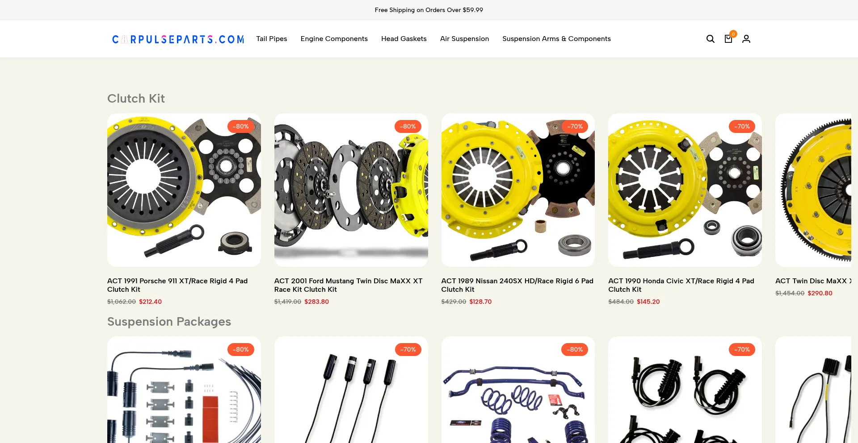The image size is (858, 443).
Task: Open ACT 1991 Porsche 911 clutch kit link
Action: pyautogui.click(x=177, y=285)
